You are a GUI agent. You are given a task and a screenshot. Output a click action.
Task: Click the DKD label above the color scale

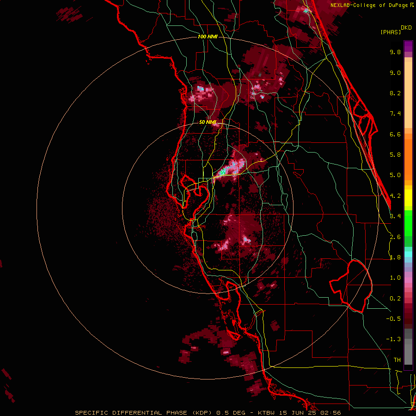406,28
